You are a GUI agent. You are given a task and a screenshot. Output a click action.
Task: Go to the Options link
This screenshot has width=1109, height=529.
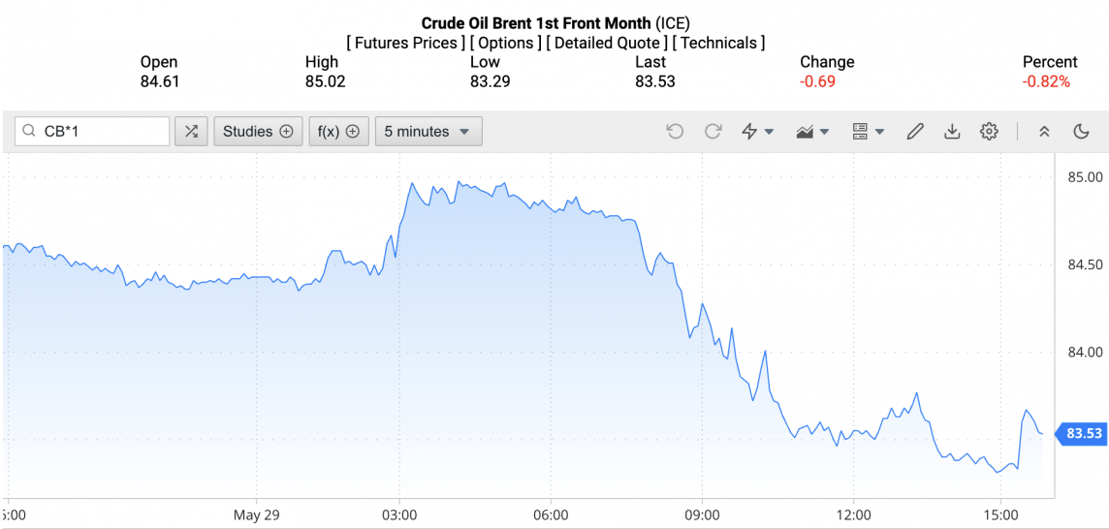click(504, 43)
